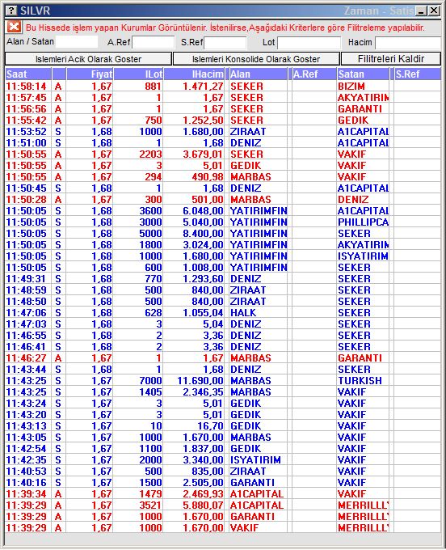Click Islemleri Acik Olarak Goster button

(x=88, y=59)
